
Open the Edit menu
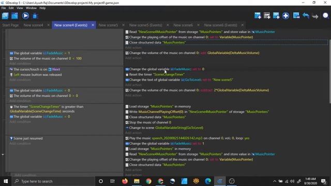(11, 8)
